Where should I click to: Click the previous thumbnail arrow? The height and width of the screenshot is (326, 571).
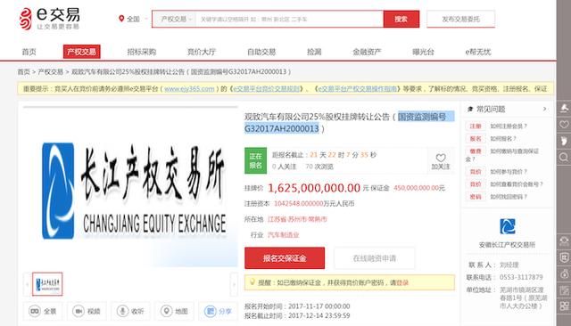pos(27,284)
